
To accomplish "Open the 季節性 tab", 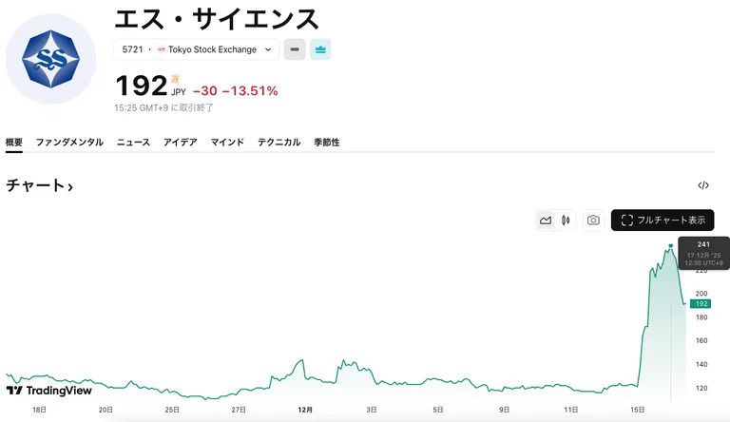I will click(327, 142).
